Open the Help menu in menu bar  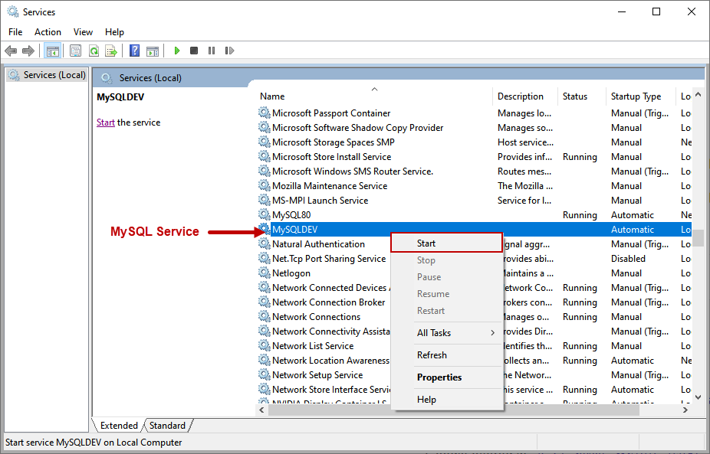(x=114, y=32)
